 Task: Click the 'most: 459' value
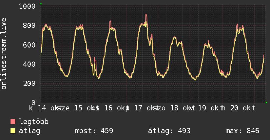coord(94,131)
